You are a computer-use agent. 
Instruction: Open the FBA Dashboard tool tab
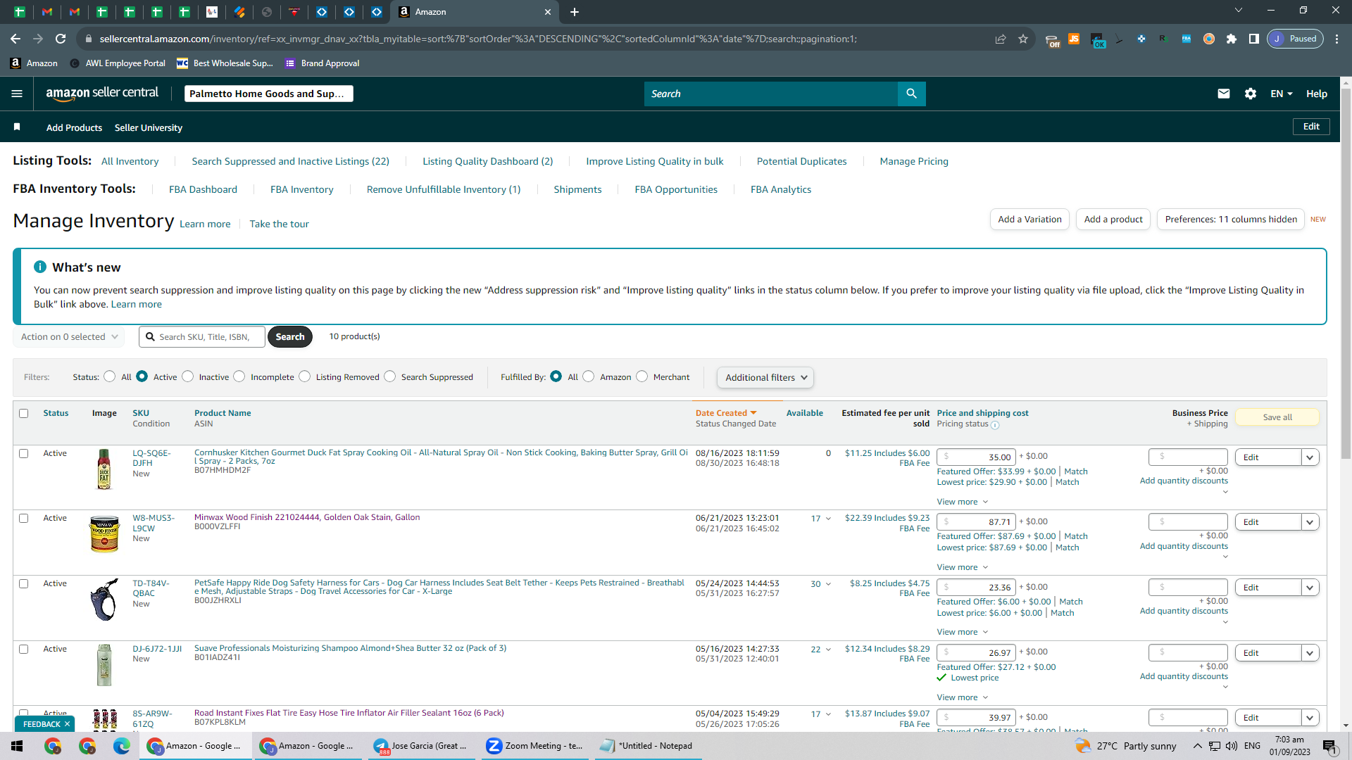point(203,189)
